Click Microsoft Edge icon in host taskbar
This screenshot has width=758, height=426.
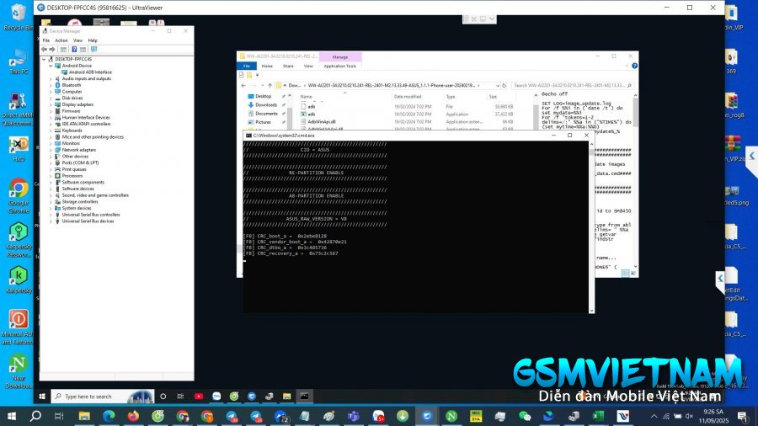109,416
